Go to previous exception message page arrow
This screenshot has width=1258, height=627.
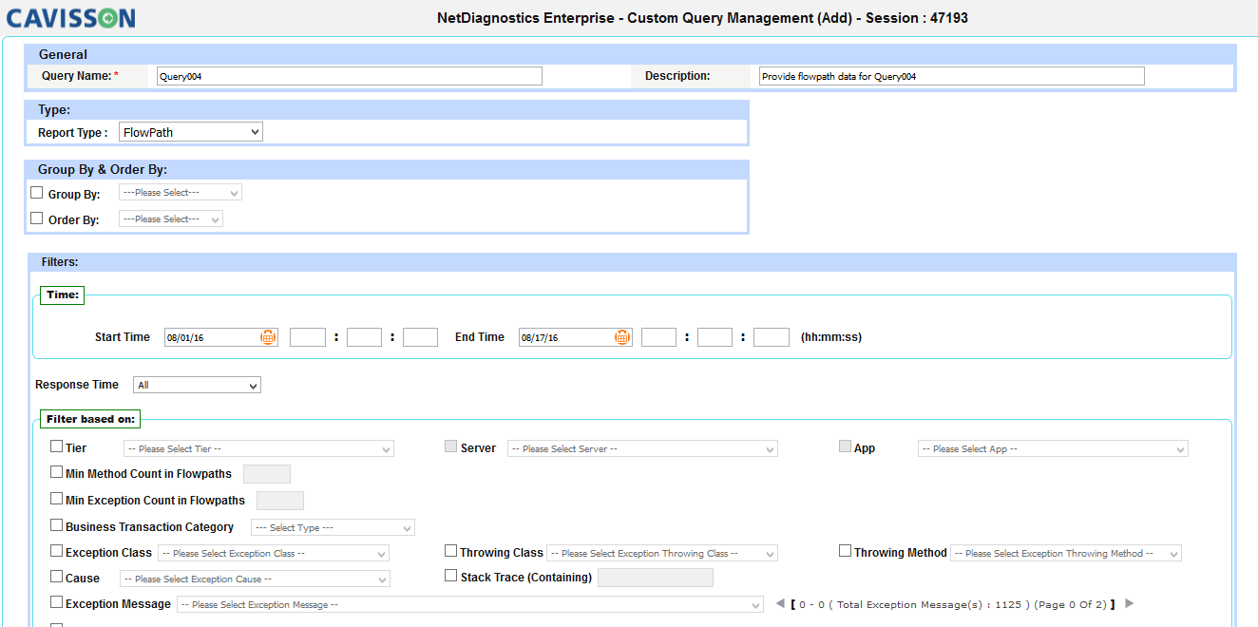[x=780, y=603]
